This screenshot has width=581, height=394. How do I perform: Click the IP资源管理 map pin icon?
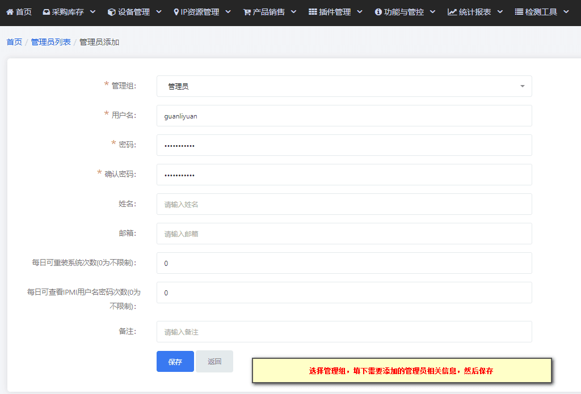pyautogui.click(x=176, y=12)
